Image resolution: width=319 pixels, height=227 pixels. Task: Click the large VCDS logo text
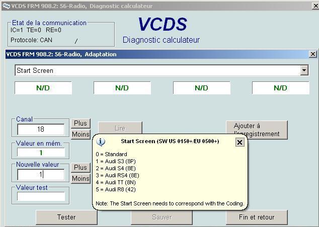[x=163, y=25]
